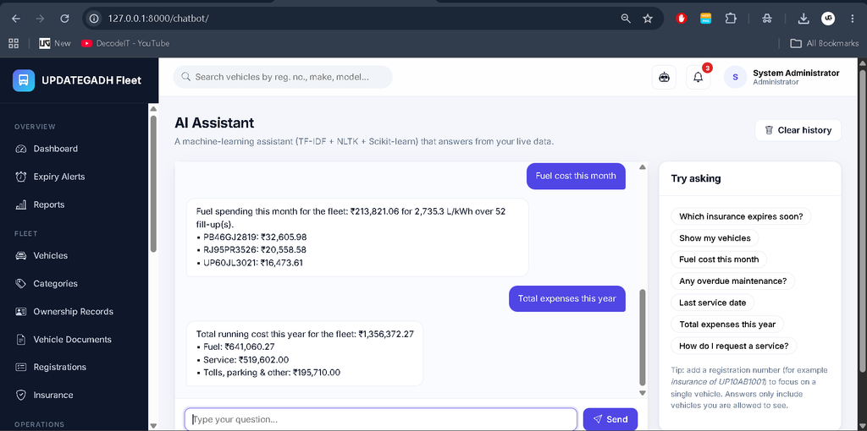Image resolution: width=867 pixels, height=431 pixels.
Task: Click the UP60JL3021 fuel line
Action: point(250,263)
